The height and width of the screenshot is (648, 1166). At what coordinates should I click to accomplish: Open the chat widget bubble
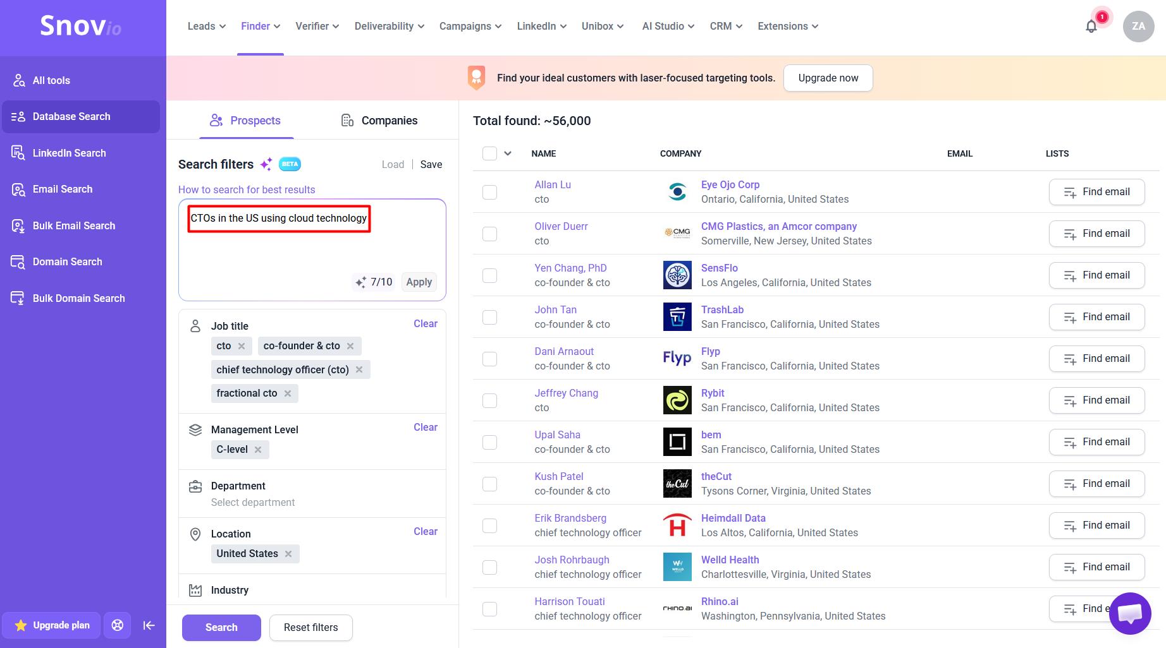[x=1130, y=613]
